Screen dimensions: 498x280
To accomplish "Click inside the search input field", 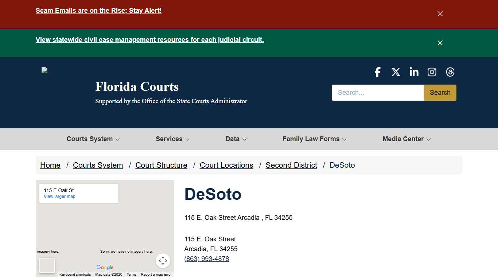I will pos(377,93).
